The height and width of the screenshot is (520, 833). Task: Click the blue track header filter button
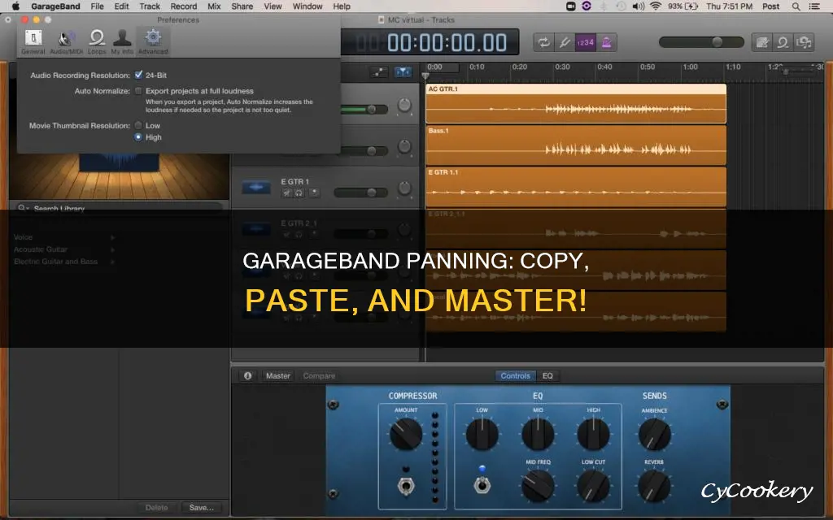click(x=403, y=71)
